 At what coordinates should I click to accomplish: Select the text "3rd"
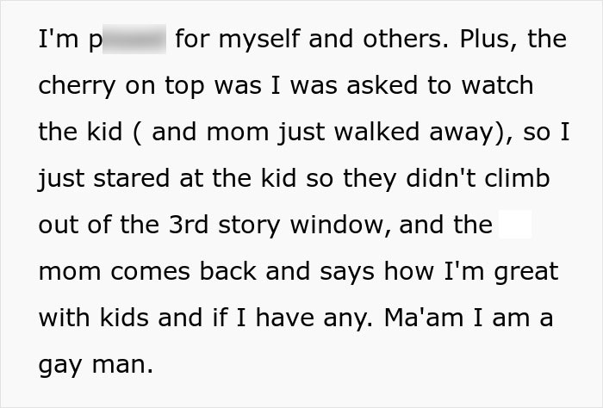click(x=181, y=226)
